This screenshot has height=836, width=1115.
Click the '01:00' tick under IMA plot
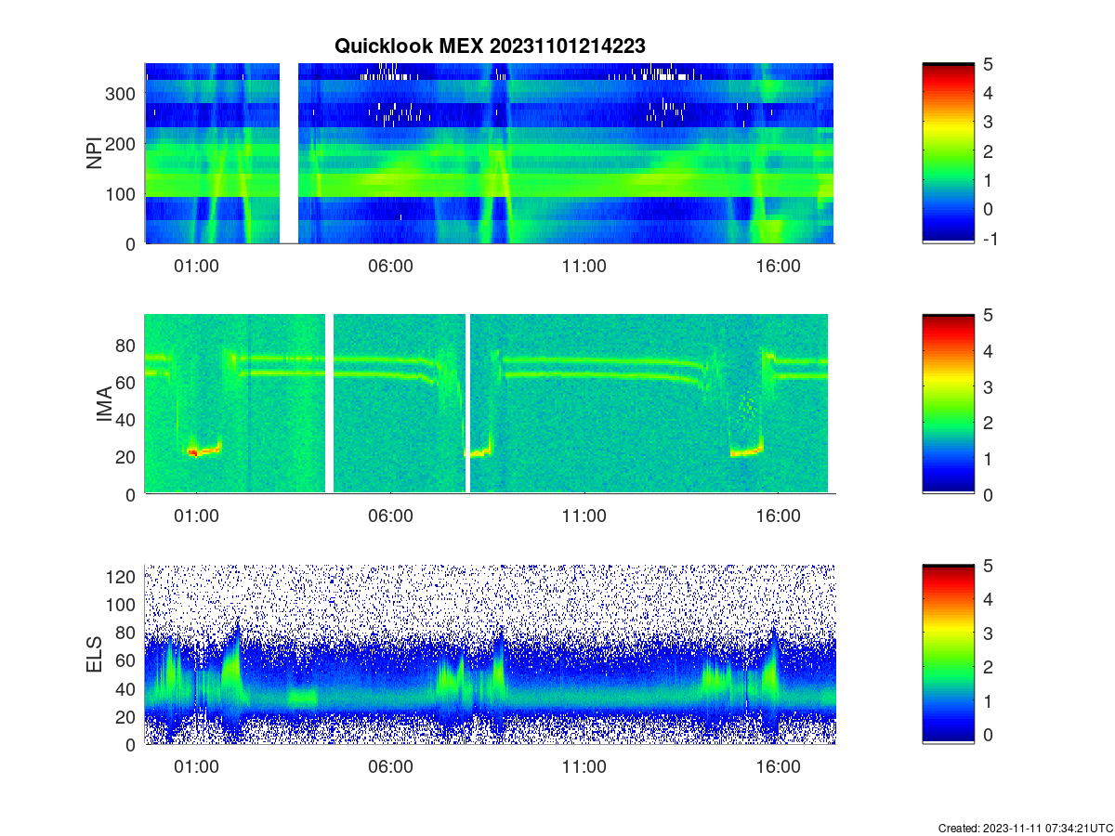click(197, 516)
